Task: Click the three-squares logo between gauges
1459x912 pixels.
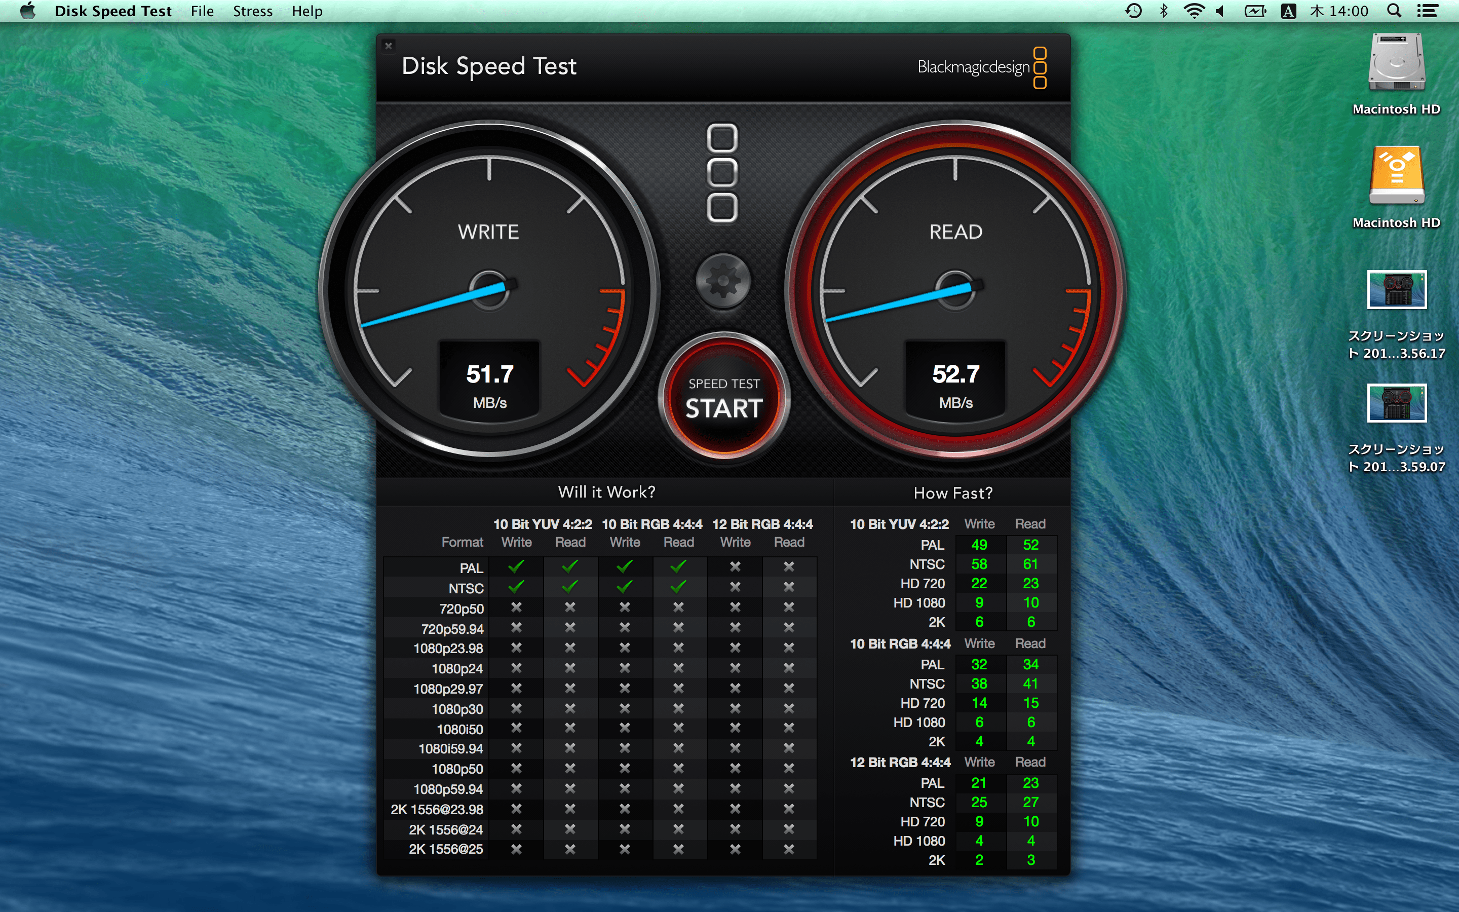Action: (722, 173)
